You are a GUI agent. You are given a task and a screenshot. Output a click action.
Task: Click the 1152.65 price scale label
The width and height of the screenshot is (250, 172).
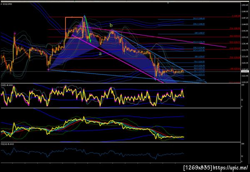click(244, 5)
